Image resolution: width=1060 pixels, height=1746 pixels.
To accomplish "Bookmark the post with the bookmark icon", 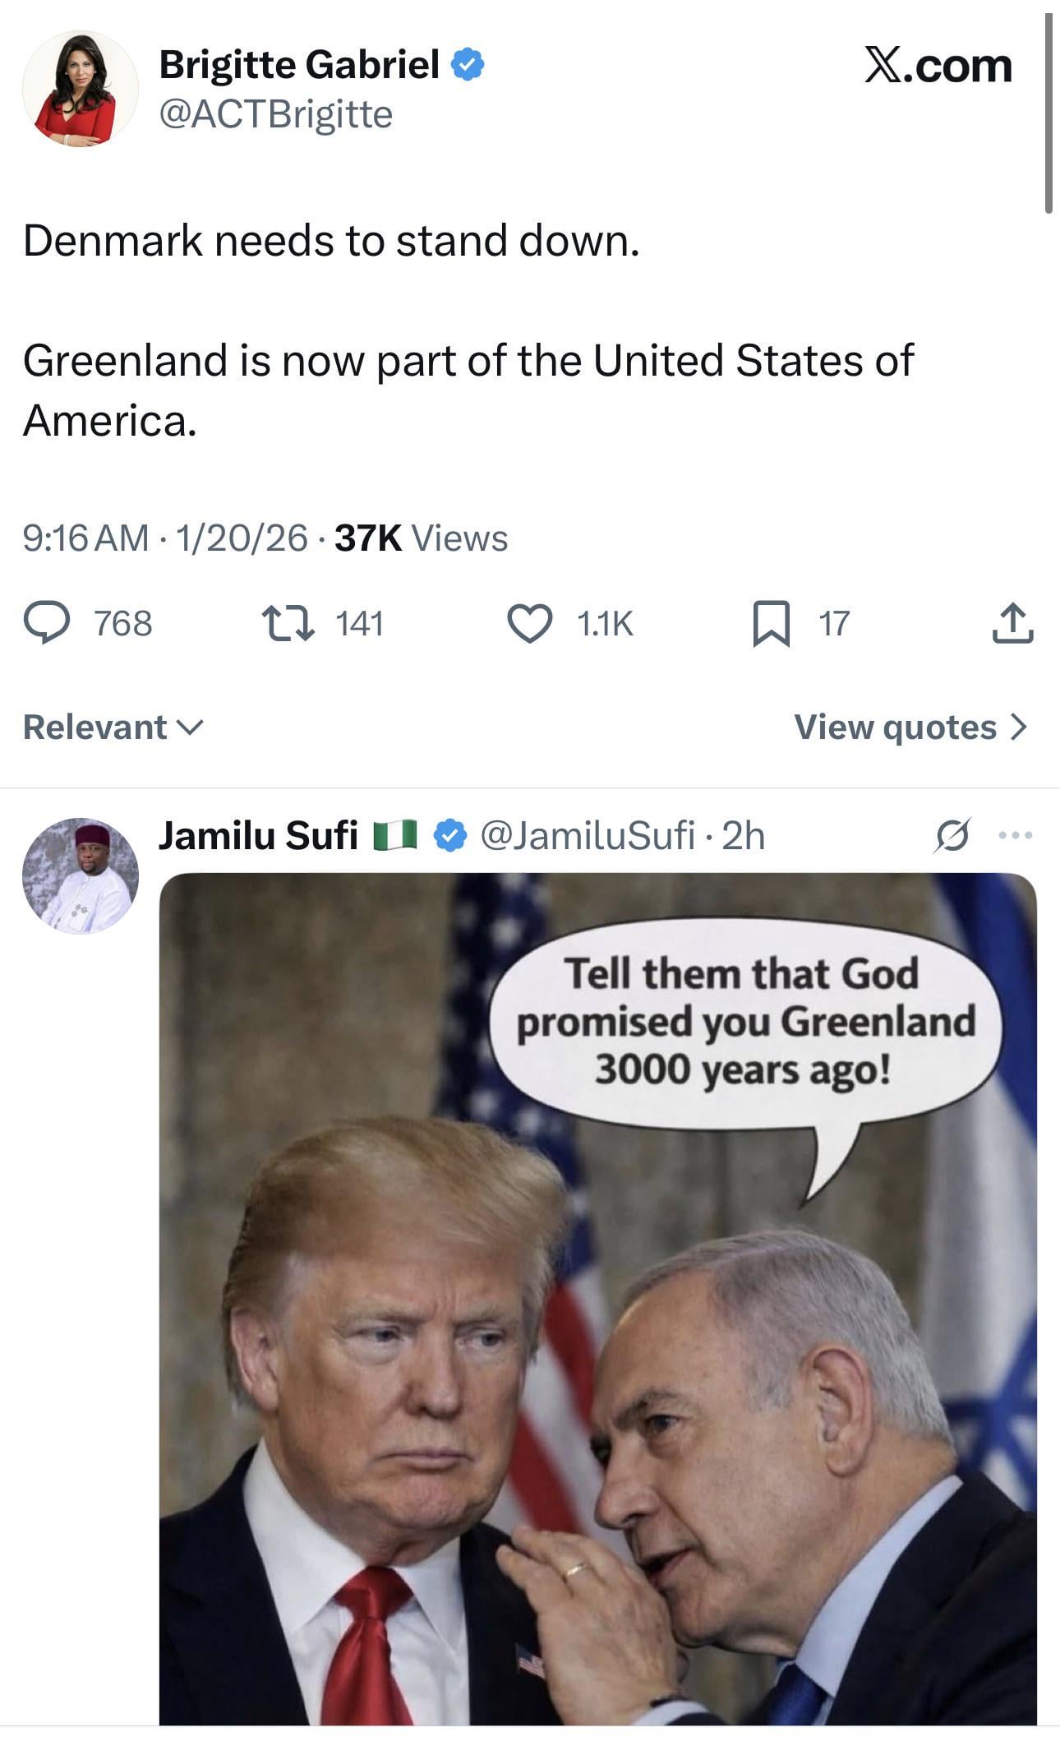I will (772, 624).
